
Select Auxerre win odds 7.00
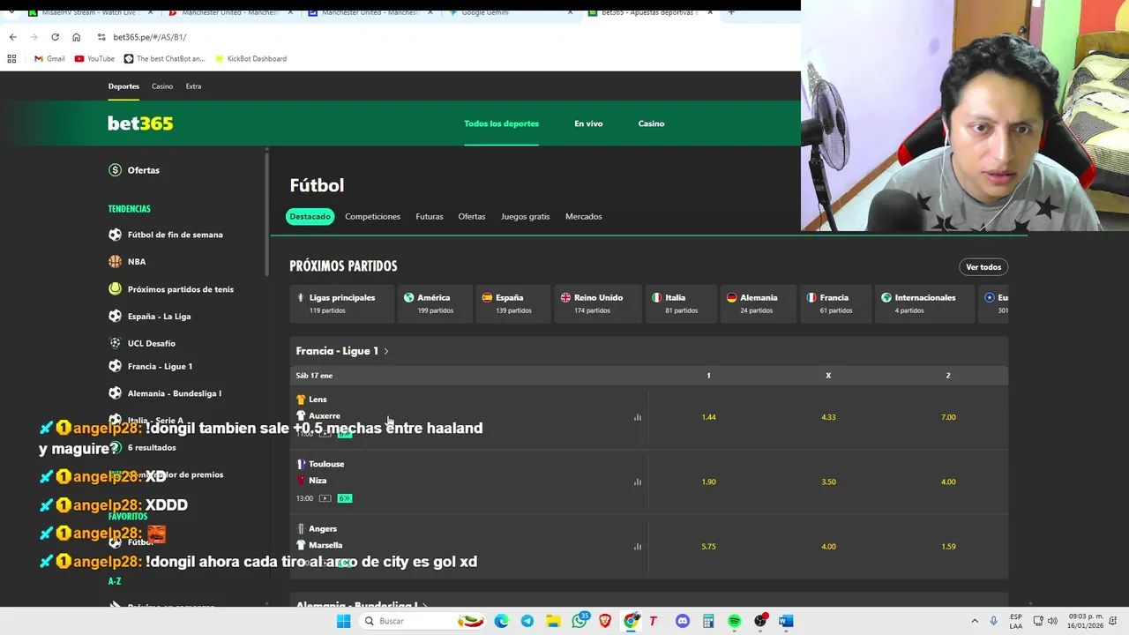[948, 417]
